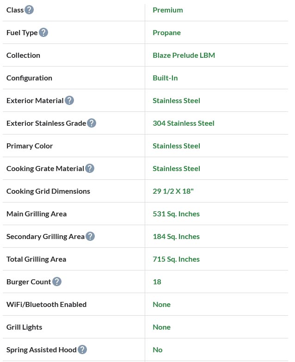
Task: Click the help icon next to Class
Action: tap(29, 10)
